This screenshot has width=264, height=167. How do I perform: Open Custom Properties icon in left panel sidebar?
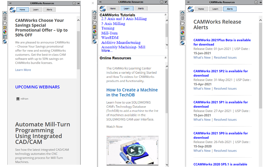pyautogui.click(x=5, y=37)
